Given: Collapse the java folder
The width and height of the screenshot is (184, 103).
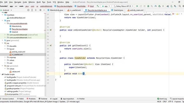Looking at the screenshot, I should click(3, 21).
